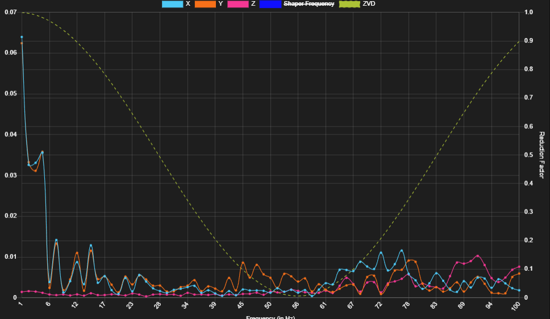Click the x-axis tick label 50
The image size is (550, 319).
click(x=268, y=305)
